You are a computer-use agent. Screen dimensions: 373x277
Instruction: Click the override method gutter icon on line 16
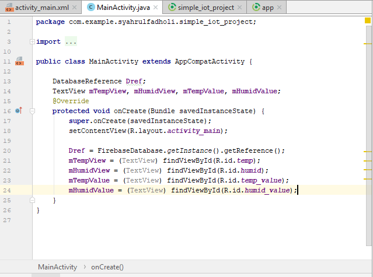(19, 110)
